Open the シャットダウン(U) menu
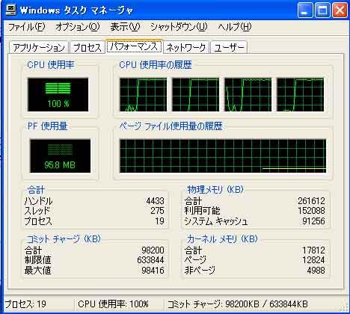The width and height of the screenshot is (350, 314). coord(179,27)
